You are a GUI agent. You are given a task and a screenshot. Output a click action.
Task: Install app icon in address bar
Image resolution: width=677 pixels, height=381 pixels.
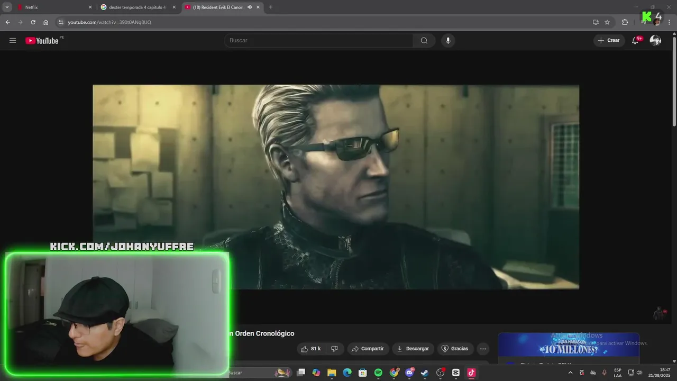tap(596, 22)
